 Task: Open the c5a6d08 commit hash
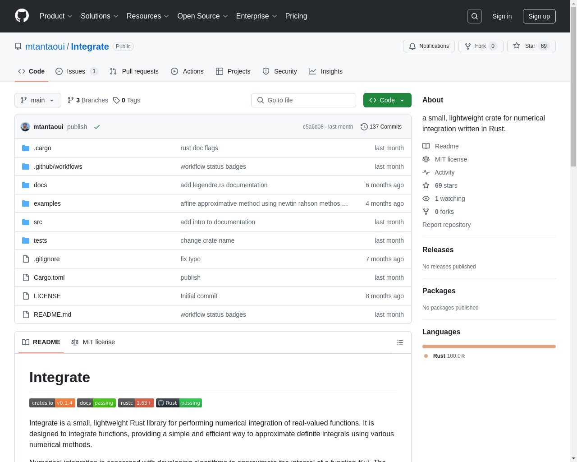[313, 127]
